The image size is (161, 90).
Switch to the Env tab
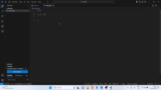[27, 75]
